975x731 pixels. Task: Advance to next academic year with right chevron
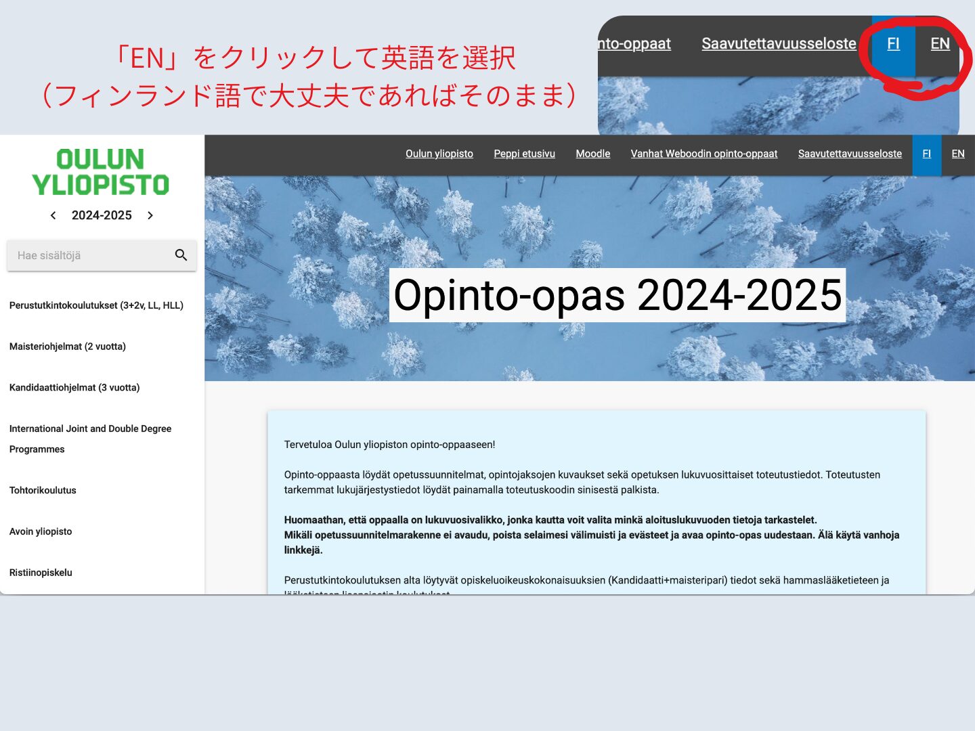pos(150,215)
